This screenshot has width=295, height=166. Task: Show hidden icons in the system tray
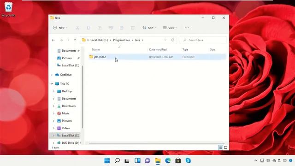tap(256, 160)
